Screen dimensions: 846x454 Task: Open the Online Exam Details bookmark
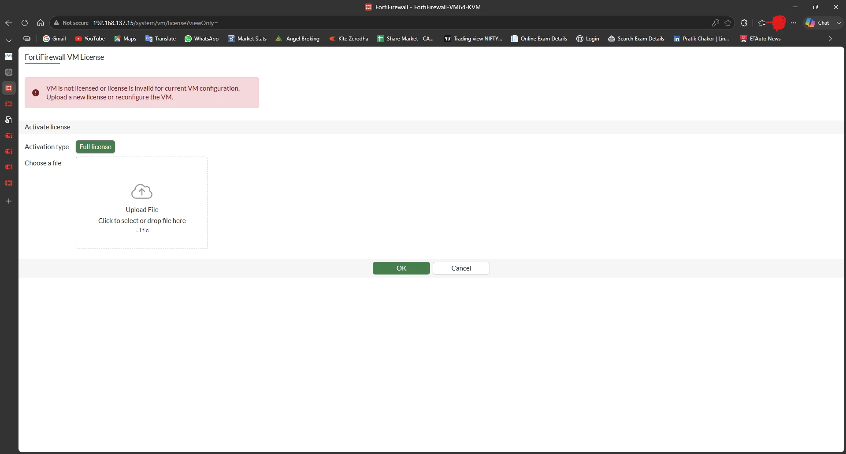(x=539, y=39)
